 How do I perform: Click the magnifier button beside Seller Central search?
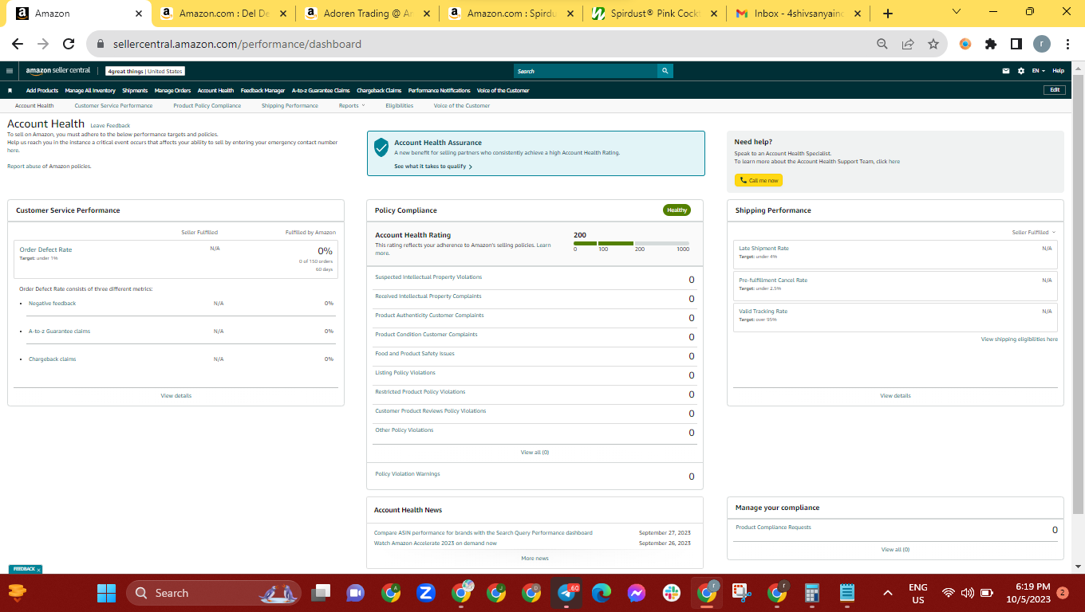(665, 71)
